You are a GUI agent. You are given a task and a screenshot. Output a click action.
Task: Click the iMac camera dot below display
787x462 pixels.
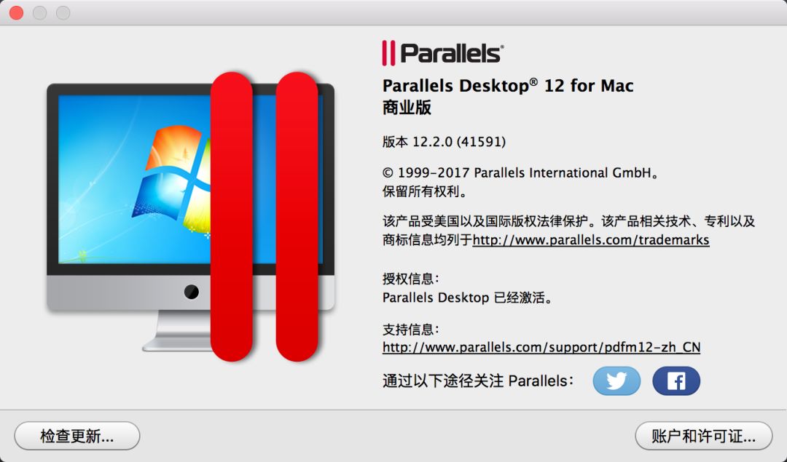191,292
